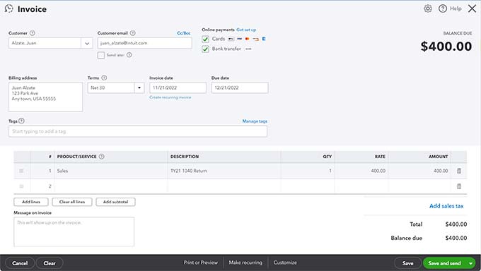Click Customize in bottom bar
The image size is (481, 271).
point(285,263)
